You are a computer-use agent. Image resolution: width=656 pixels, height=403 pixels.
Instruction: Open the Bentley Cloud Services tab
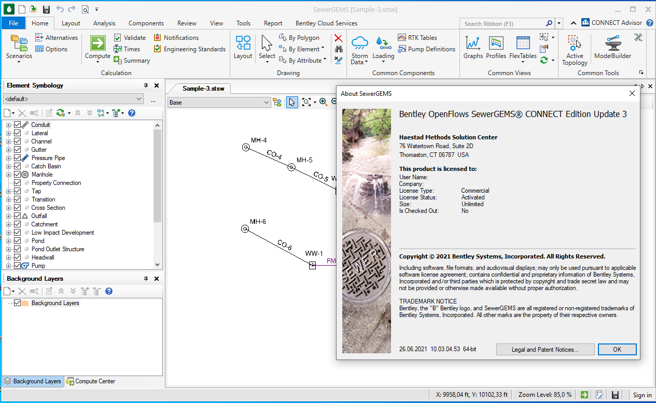point(326,23)
